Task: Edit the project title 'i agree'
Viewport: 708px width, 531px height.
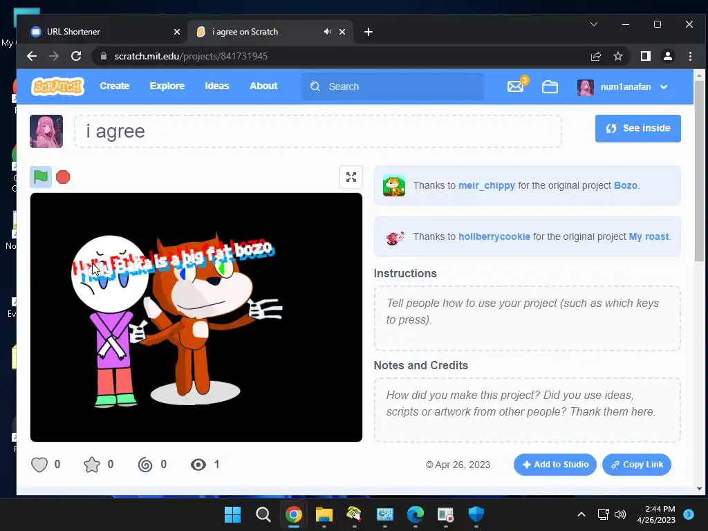Action: (318, 131)
